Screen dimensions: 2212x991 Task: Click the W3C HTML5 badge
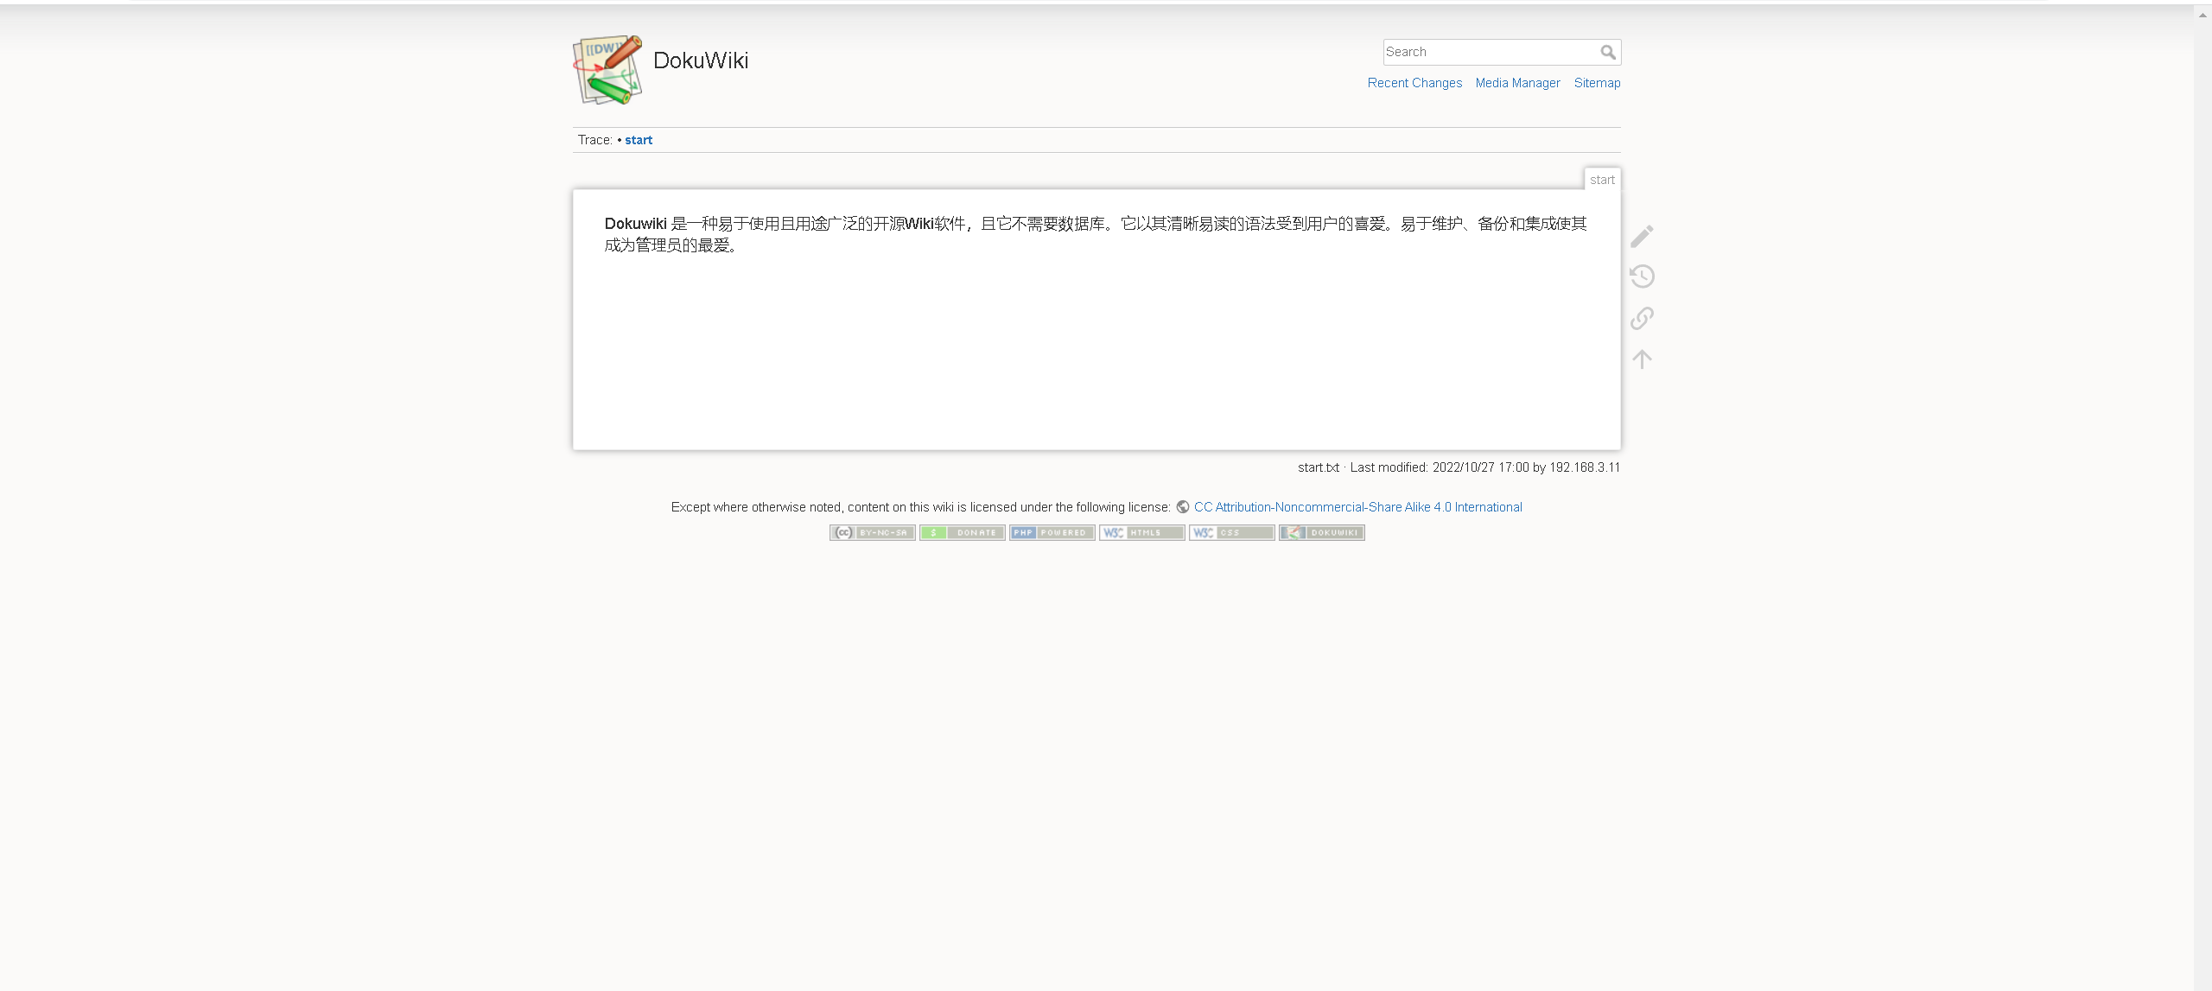pyautogui.click(x=1141, y=533)
